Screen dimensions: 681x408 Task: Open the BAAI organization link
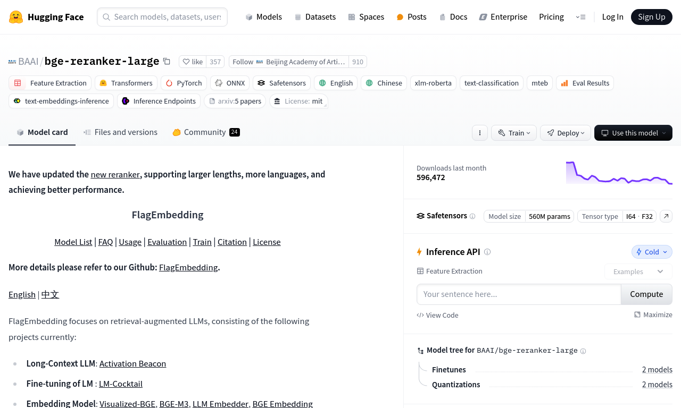[x=28, y=62]
